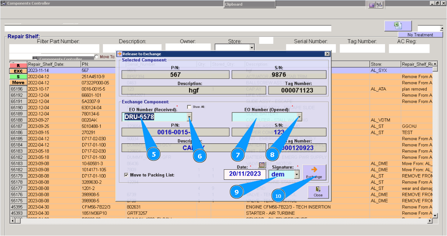Click the Date field showing 20/11/2023

click(x=245, y=174)
